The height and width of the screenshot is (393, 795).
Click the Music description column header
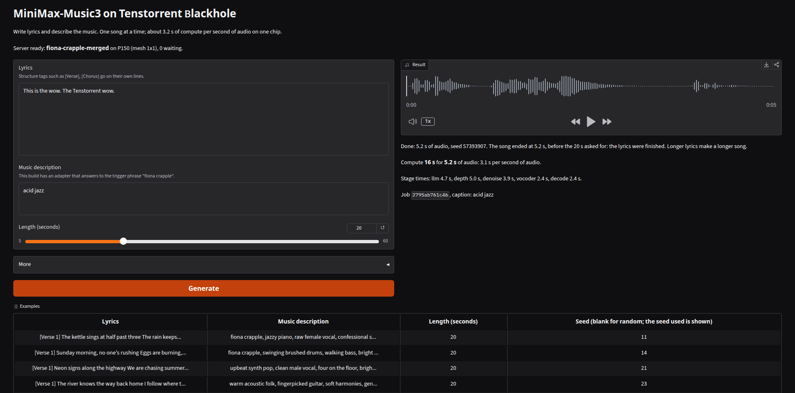click(304, 321)
